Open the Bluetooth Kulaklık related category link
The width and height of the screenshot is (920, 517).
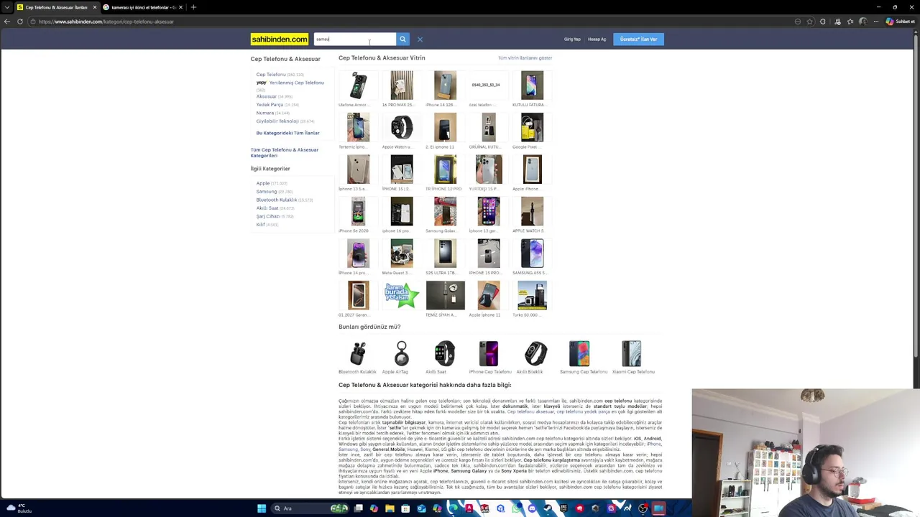[x=277, y=200]
